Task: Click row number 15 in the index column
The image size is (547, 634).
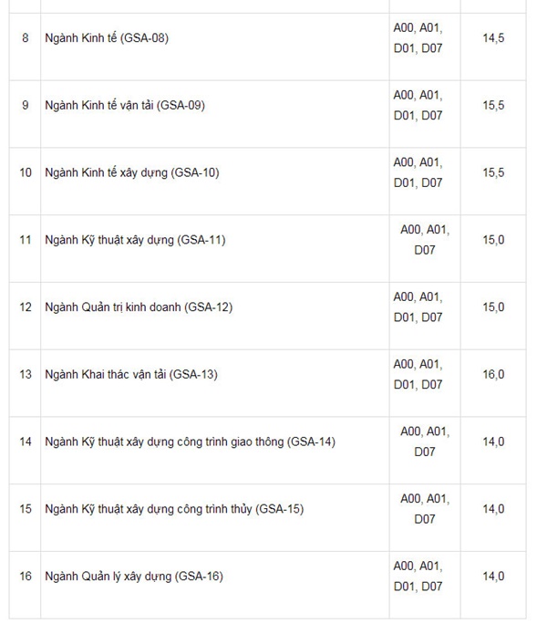Action: [x=26, y=509]
